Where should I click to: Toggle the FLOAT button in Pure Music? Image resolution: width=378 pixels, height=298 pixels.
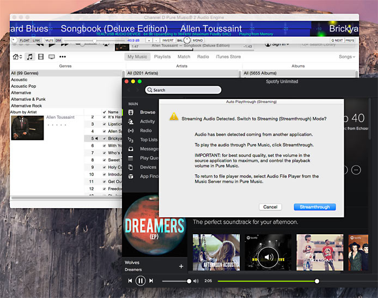tap(25, 40)
